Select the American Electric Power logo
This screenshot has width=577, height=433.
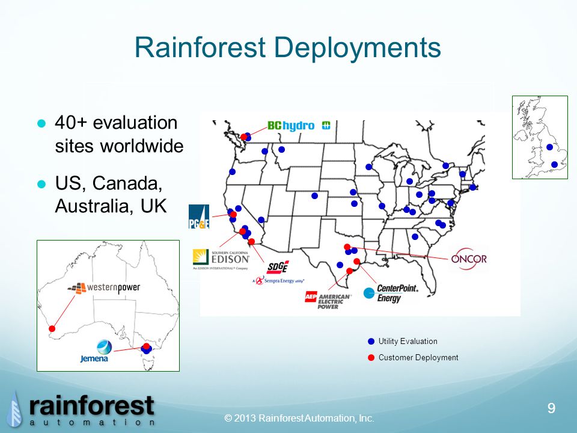pos(328,301)
